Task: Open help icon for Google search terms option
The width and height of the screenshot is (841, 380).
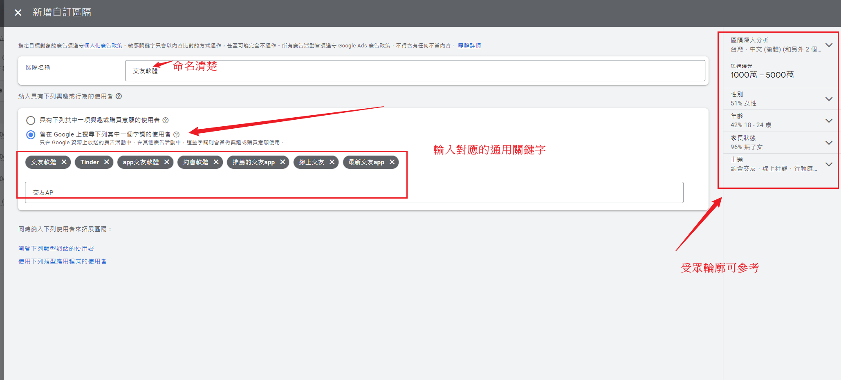Action: tap(177, 134)
